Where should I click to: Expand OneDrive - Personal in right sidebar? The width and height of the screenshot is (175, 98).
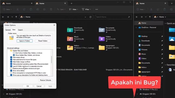[136, 27]
